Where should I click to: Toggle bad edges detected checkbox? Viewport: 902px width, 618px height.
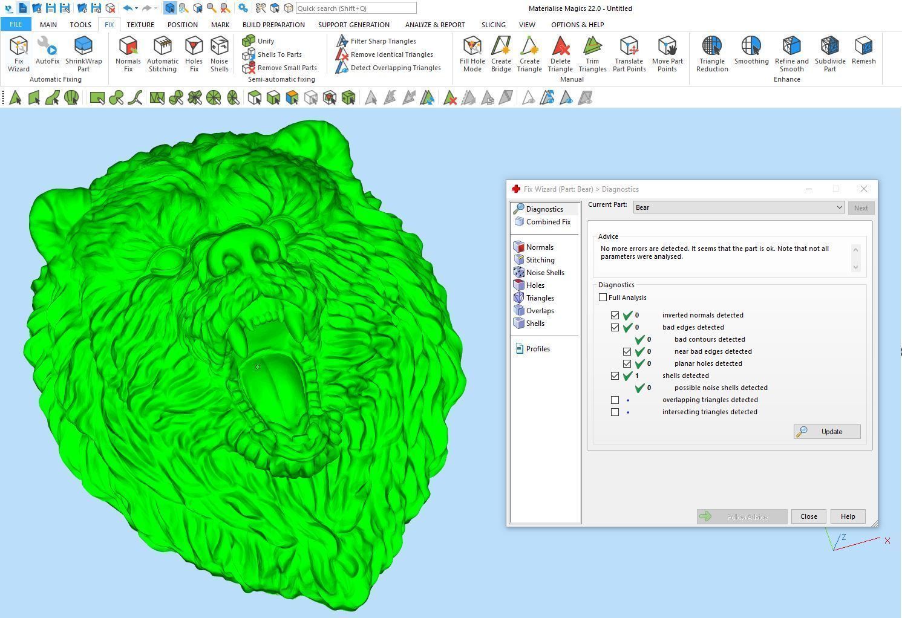click(x=615, y=327)
